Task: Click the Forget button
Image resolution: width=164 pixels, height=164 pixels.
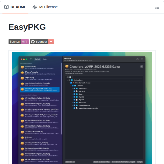Action: (x=140, y=162)
